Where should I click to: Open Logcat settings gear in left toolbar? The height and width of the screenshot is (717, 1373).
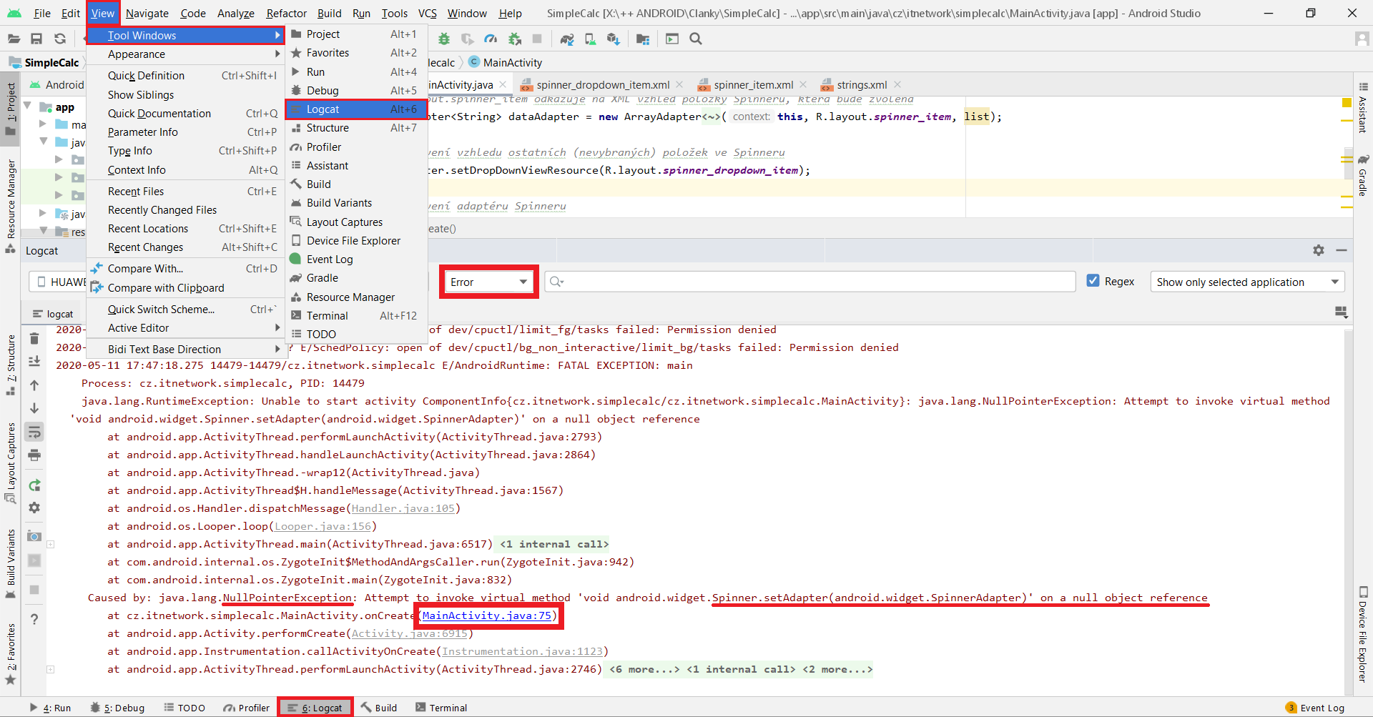(x=34, y=508)
